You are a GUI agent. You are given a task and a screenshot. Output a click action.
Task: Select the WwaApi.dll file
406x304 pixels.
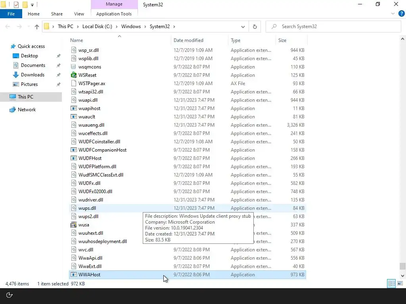pyautogui.click(x=90, y=258)
